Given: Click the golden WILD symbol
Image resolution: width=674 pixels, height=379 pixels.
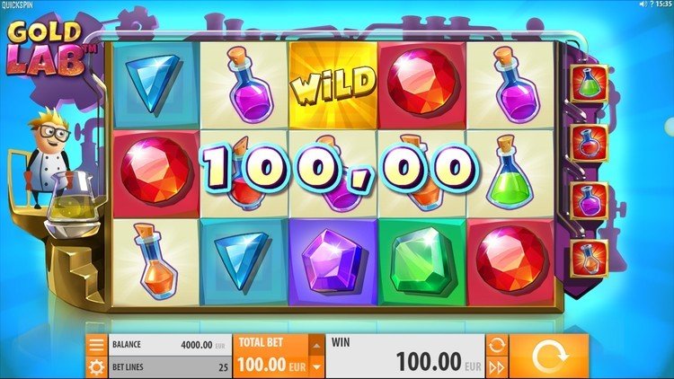Looking at the screenshot, I should pos(333,85).
